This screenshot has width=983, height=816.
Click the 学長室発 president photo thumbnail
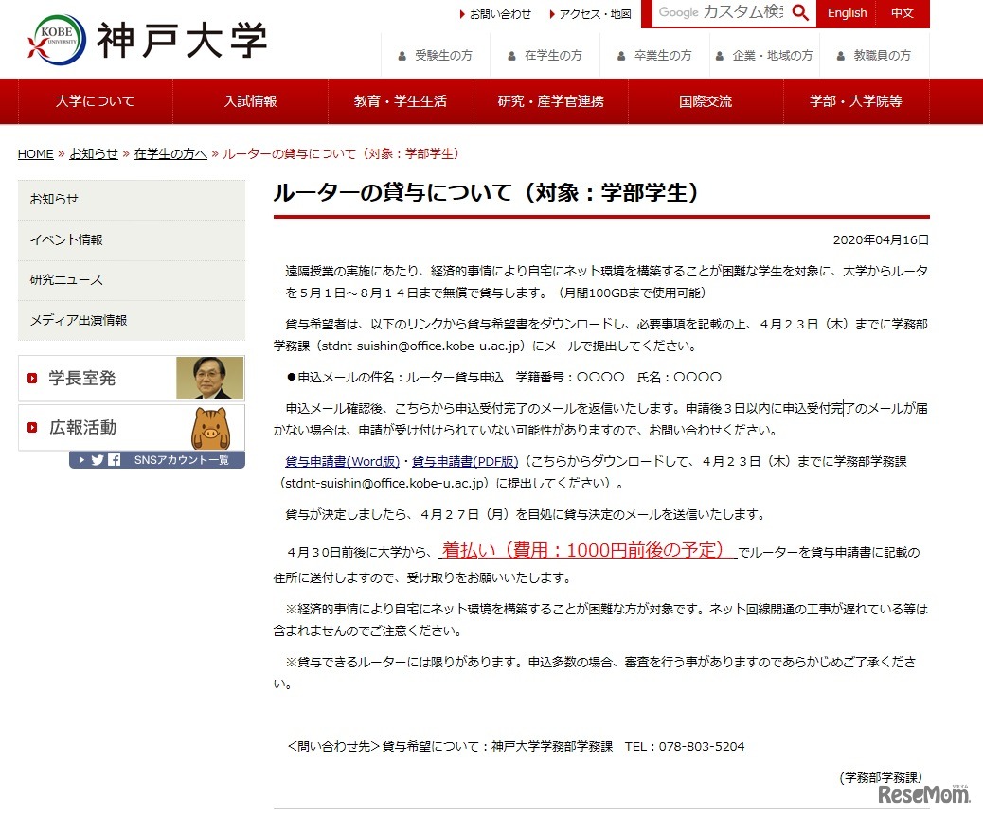(208, 378)
